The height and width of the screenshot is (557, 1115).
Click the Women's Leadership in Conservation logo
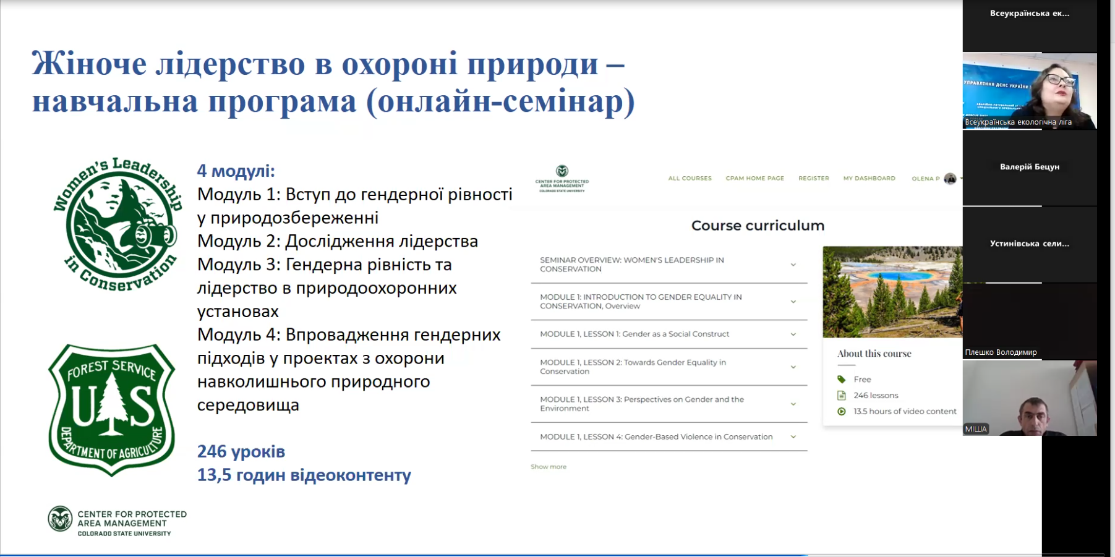(117, 224)
